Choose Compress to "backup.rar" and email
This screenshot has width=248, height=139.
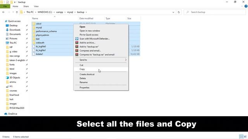point(101,55)
